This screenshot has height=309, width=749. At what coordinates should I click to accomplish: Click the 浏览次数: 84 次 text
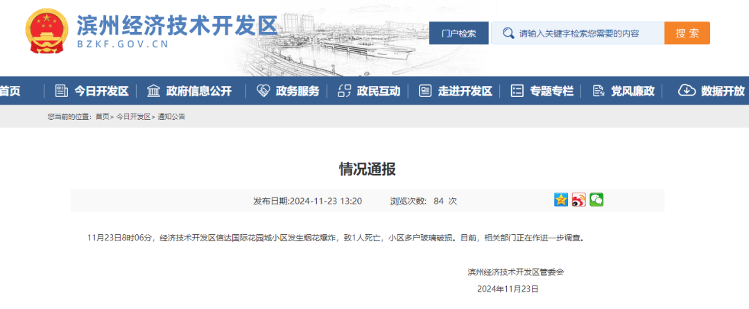click(x=424, y=201)
